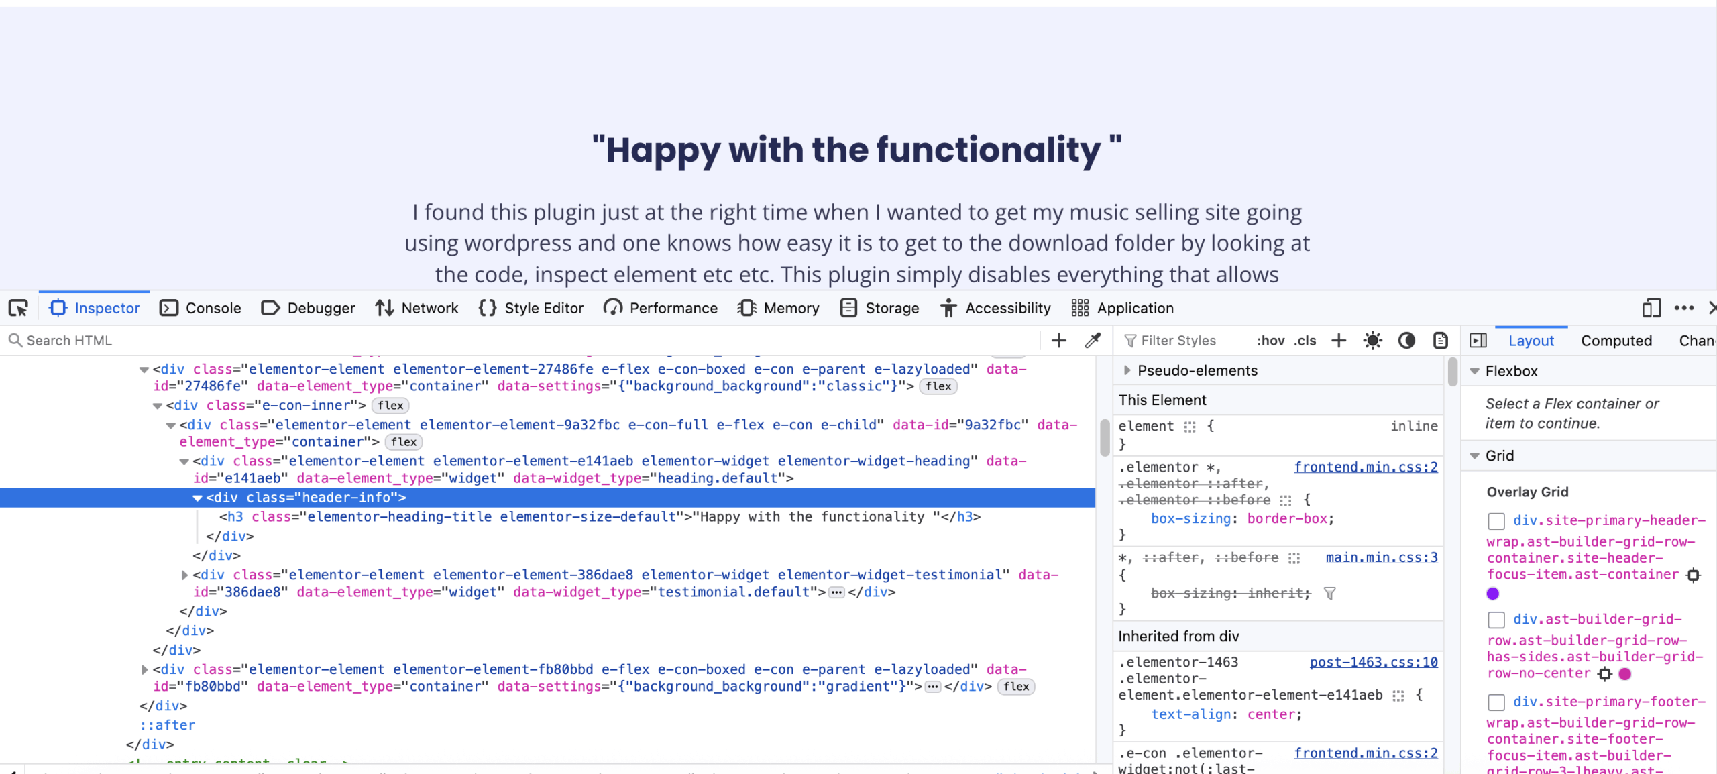Click magenta grid color swatch for ast-builder-grid-row
The height and width of the screenshot is (774, 1717).
click(1624, 674)
